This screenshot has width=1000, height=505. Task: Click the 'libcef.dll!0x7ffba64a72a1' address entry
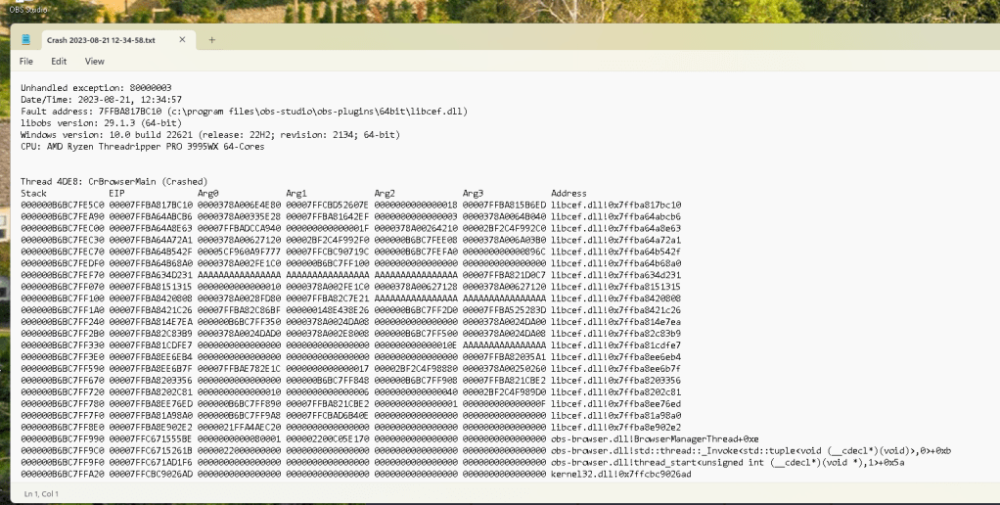click(616, 241)
